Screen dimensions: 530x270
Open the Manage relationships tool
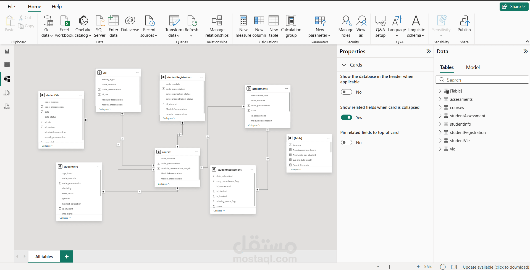(x=217, y=27)
